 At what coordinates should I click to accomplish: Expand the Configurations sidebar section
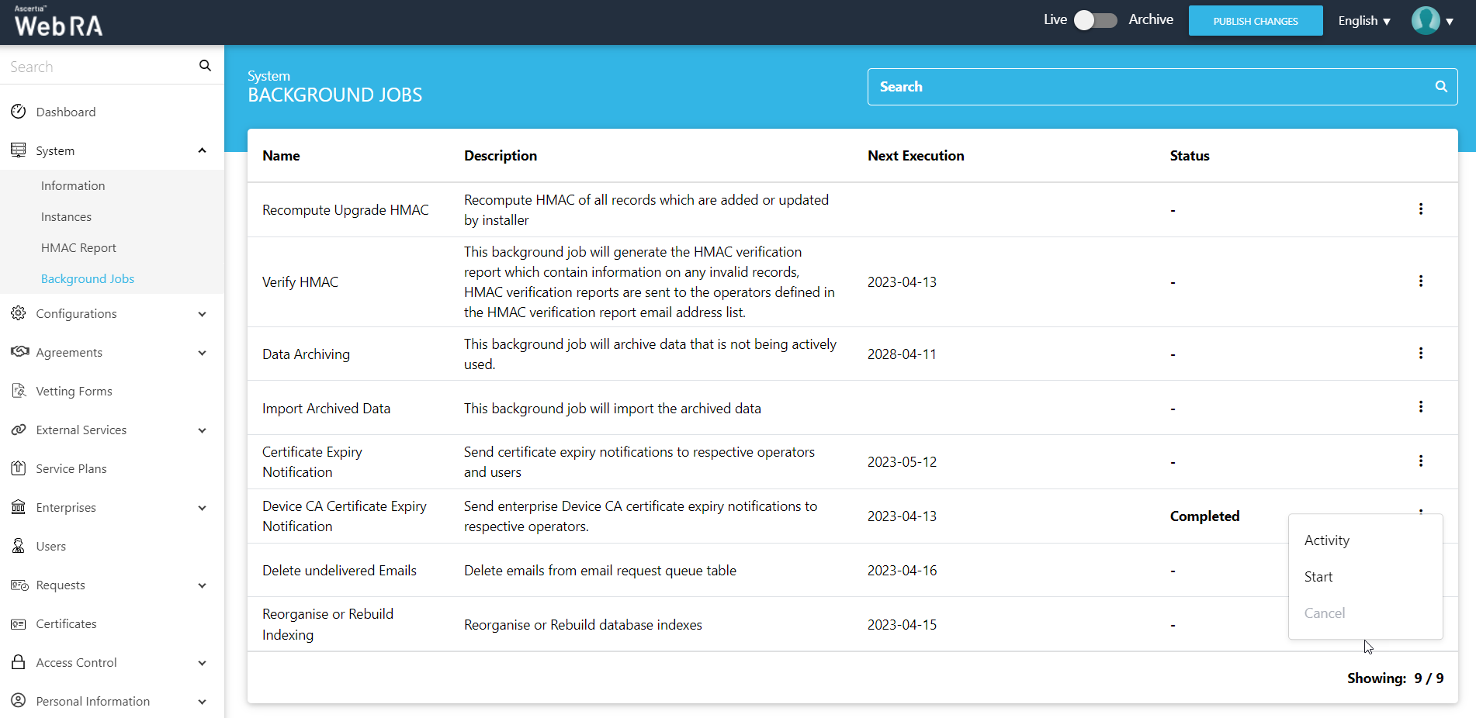202,314
